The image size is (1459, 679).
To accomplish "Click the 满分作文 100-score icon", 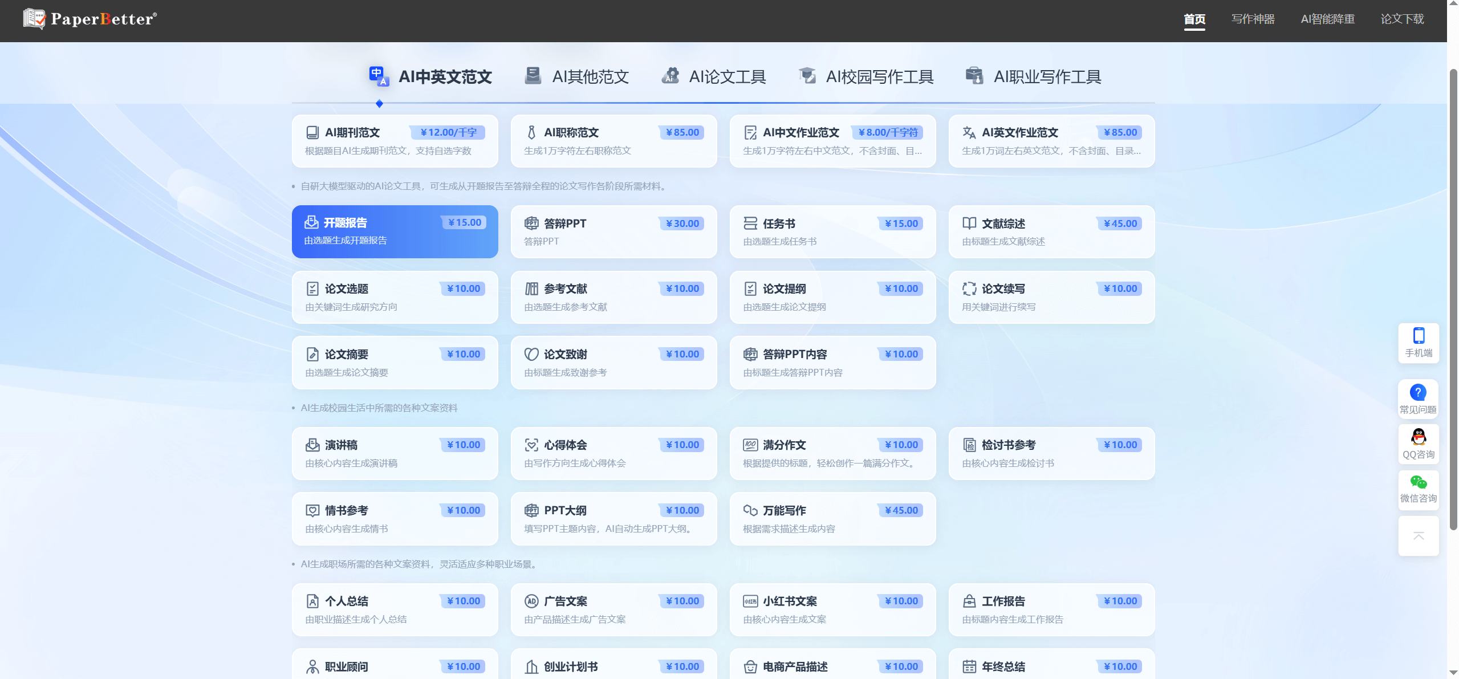I will pyautogui.click(x=750, y=445).
